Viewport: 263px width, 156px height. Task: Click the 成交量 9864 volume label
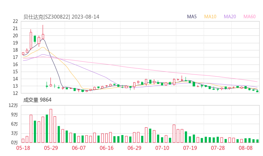[37, 100]
